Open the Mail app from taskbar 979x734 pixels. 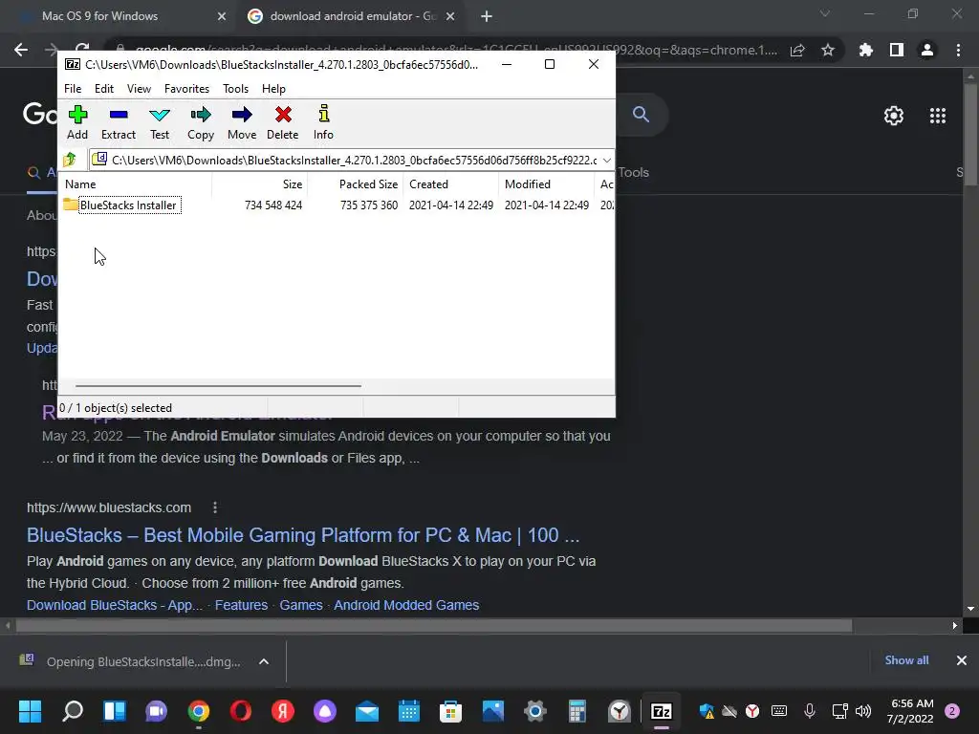click(x=367, y=711)
